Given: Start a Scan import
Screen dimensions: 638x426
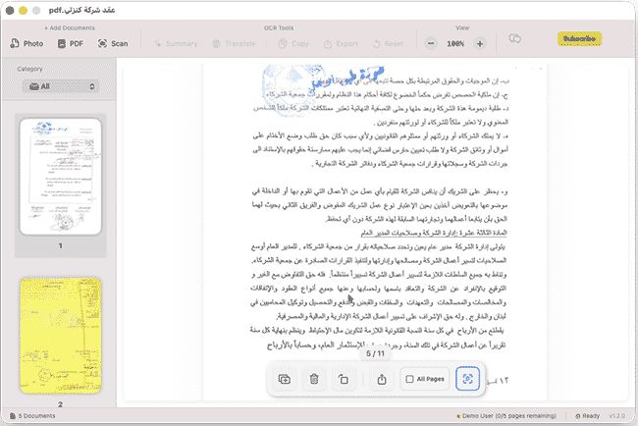Looking at the screenshot, I should pos(113,43).
